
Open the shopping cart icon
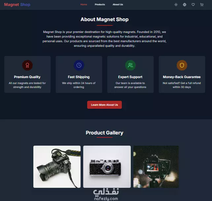coord(202,5)
